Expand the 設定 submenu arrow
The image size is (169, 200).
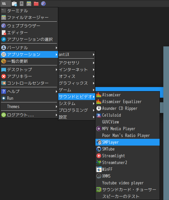pos(94,117)
